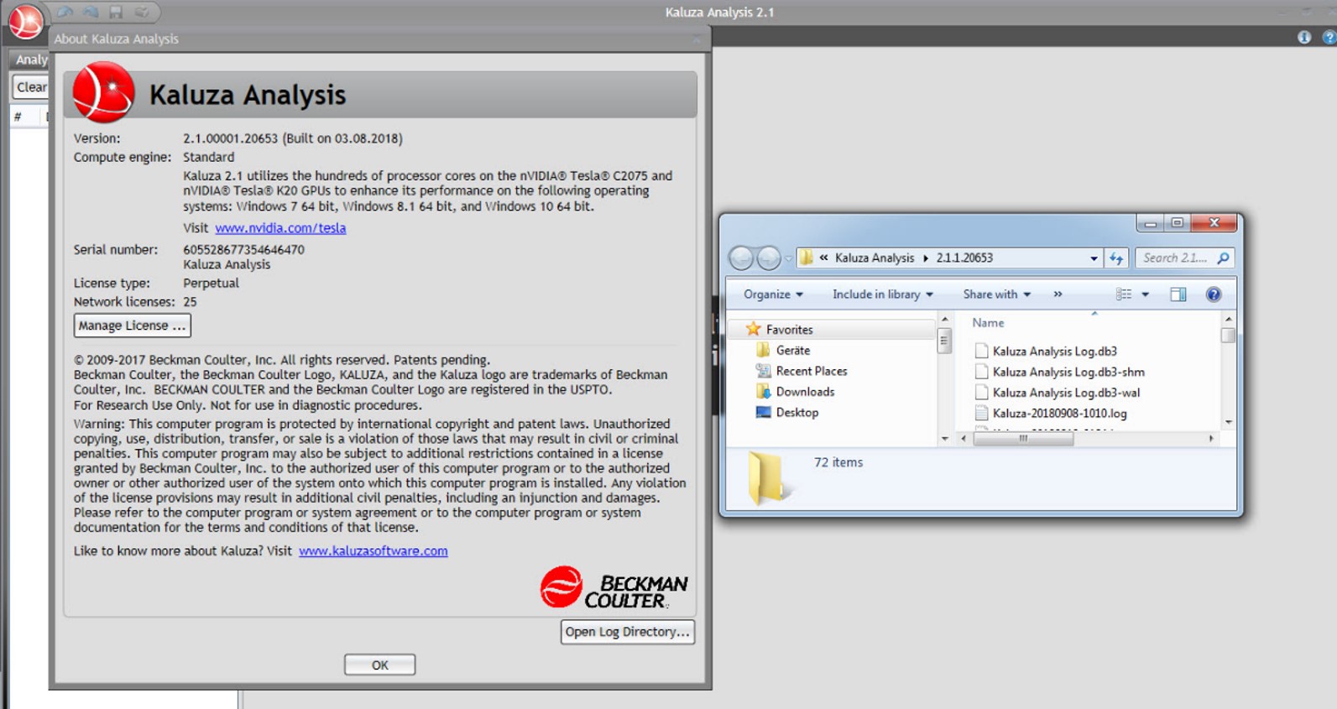Open the Include in library dropdown
The width and height of the screenshot is (1337, 709).
tap(883, 295)
